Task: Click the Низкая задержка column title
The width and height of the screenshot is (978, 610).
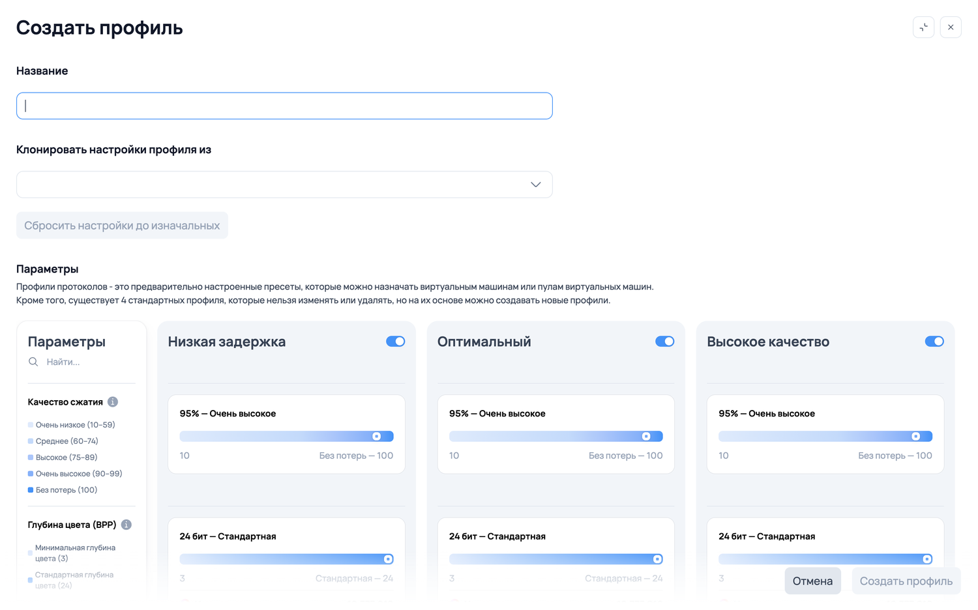Action: [227, 341]
